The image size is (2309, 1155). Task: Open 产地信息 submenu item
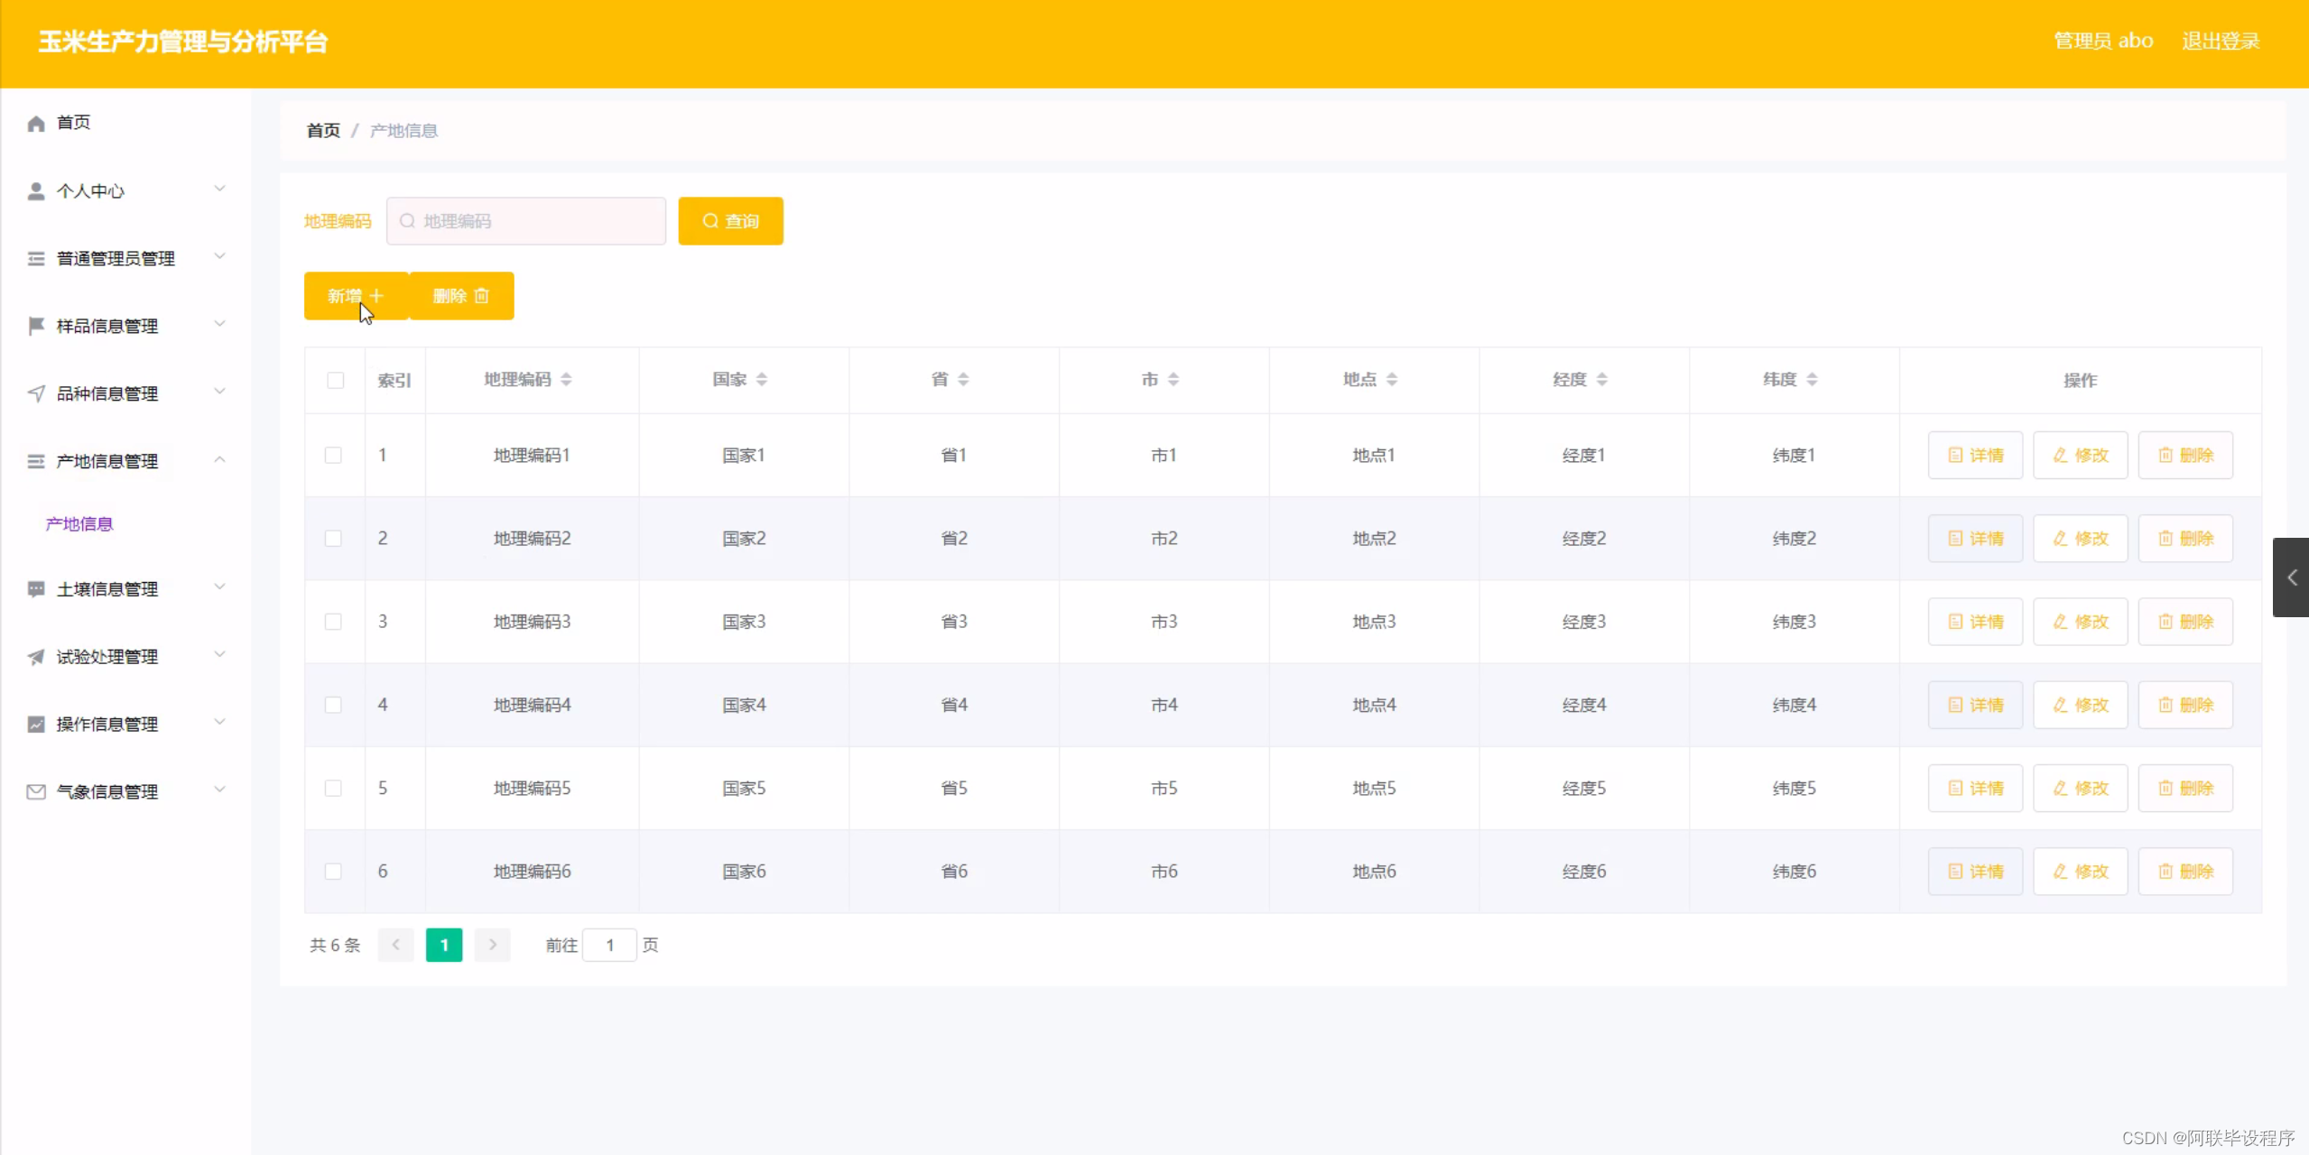79,524
